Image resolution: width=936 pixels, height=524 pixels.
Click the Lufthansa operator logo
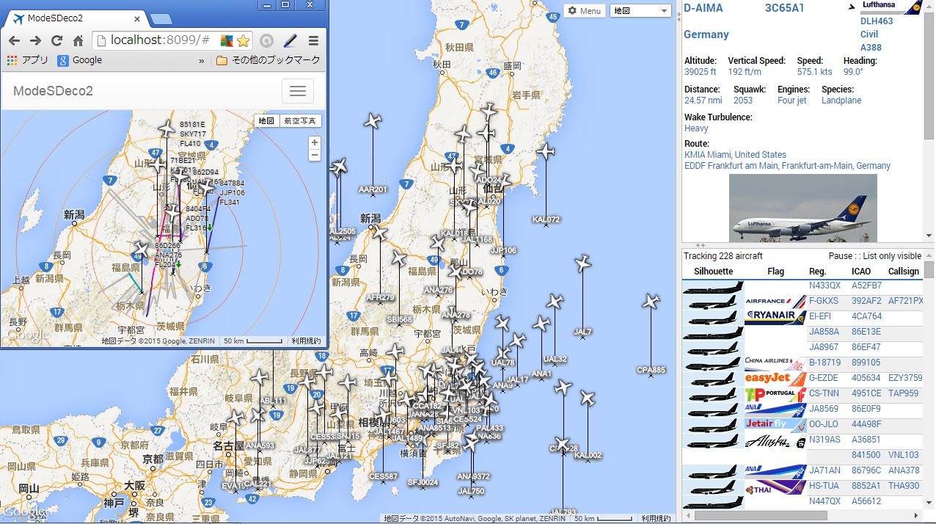(891, 7)
